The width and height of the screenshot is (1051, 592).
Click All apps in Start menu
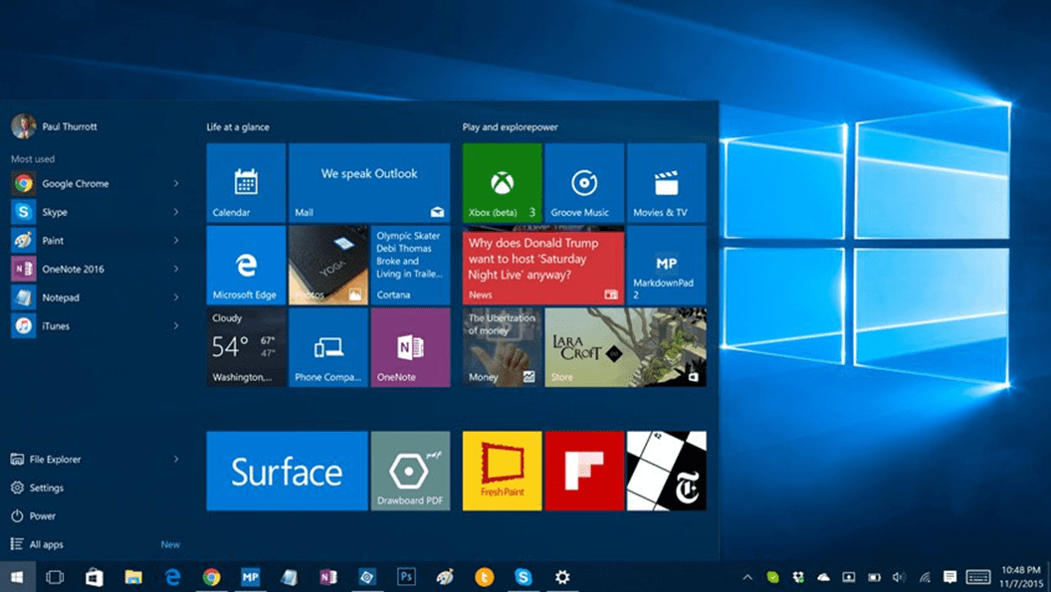click(x=46, y=544)
